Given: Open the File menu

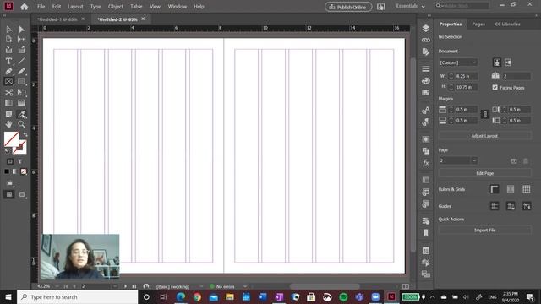Looking at the screenshot, I should click(x=41, y=7).
